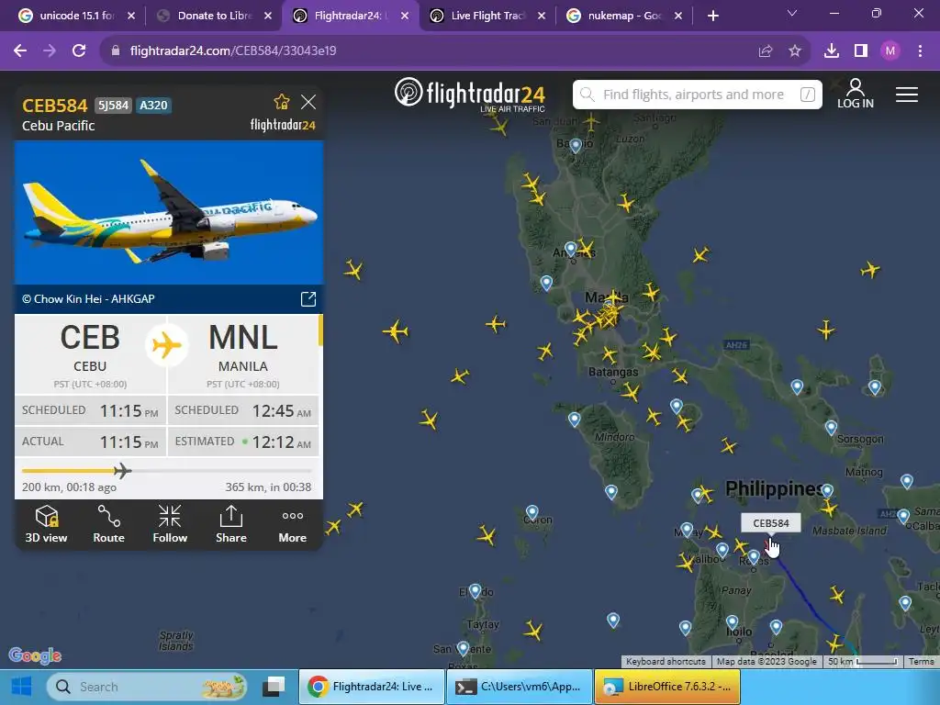Share this flight
This screenshot has width=940, height=705.
pos(230,524)
